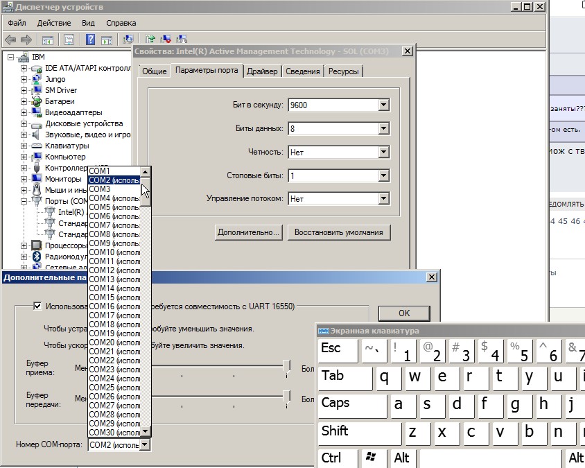Select the Видеоадаптеры display adapter icon

(x=37, y=112)
